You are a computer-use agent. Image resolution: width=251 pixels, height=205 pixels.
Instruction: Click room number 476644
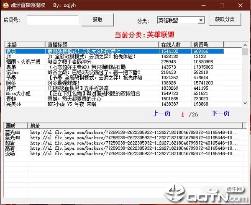tap(201, 78)
